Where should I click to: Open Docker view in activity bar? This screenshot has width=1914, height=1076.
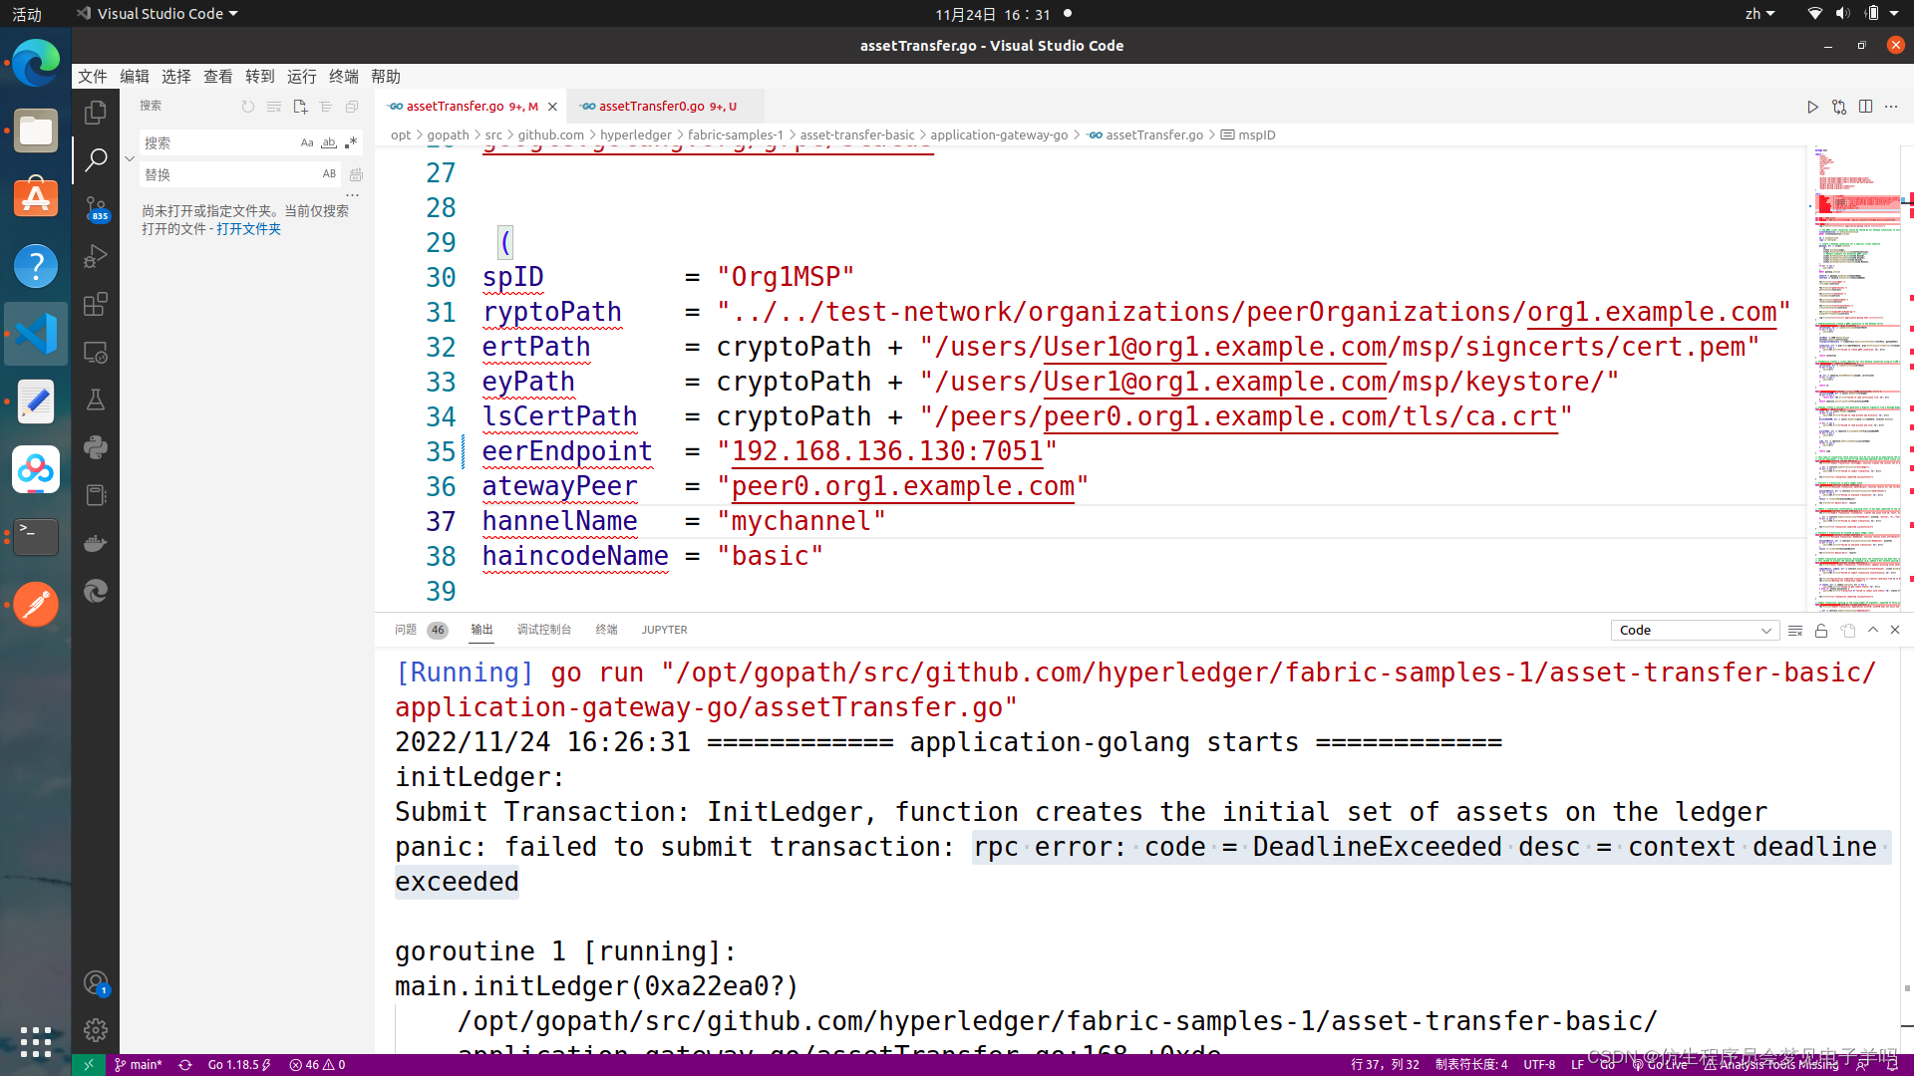[96, 544]
